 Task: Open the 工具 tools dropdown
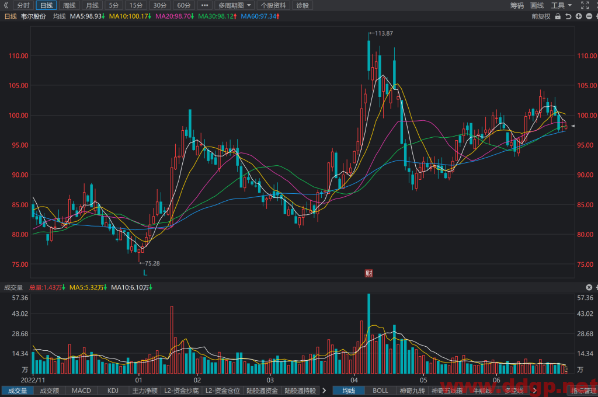coord(561,5)
